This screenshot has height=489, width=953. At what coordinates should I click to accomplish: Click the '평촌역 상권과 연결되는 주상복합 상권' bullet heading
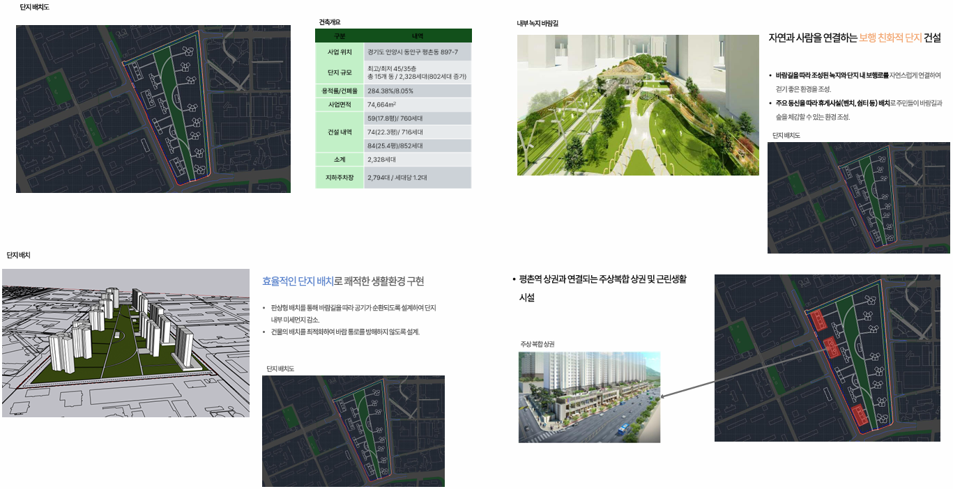(603, 288)
